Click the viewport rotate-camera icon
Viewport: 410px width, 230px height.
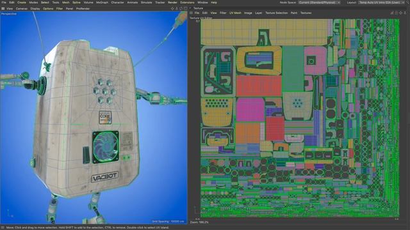(x=181, y=8)
